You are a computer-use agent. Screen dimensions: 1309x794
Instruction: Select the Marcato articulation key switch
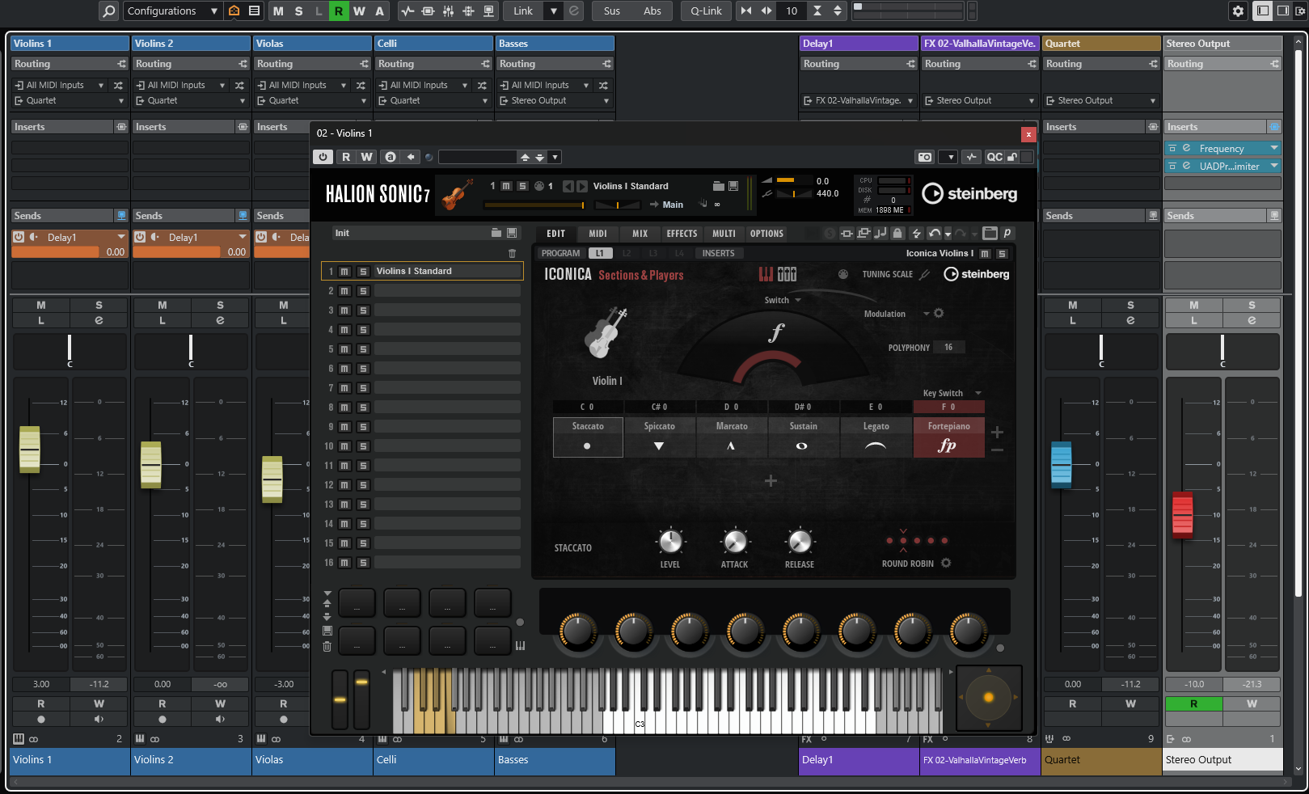tap(732, 437)
